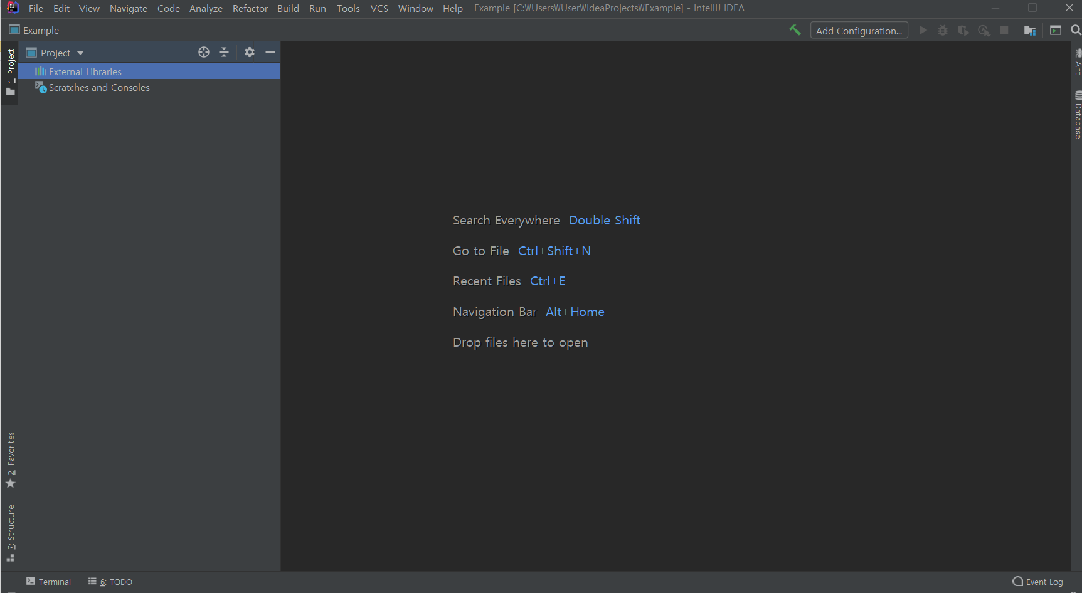Image resolution: width=1082 pixels, height=593 pixels.
Task: Toggle the 2: Favorites side tab
Action: click(10, 460)
